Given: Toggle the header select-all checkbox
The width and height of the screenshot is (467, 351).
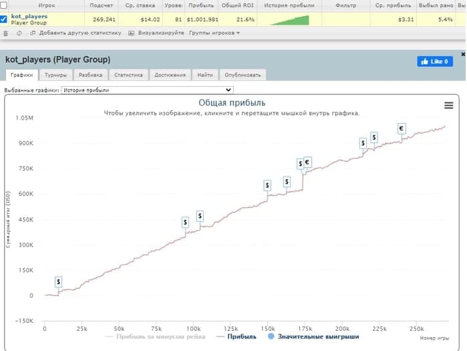Looking at the screenshot, I should coord(3,5).
